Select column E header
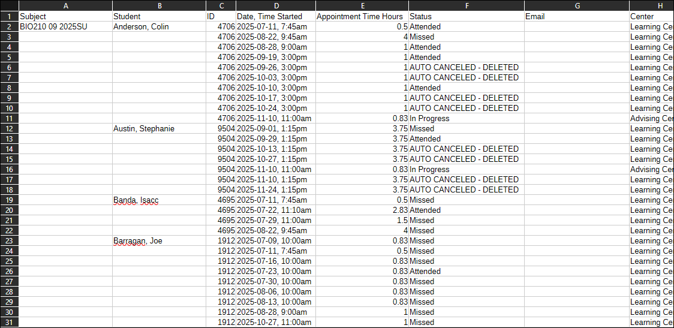 362,5
